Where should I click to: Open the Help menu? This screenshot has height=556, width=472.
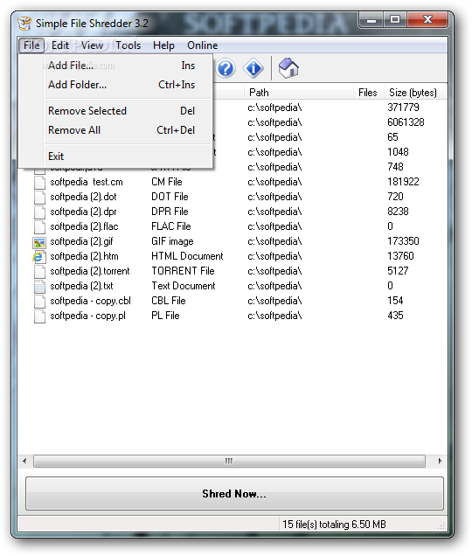[x=163, y=45]
